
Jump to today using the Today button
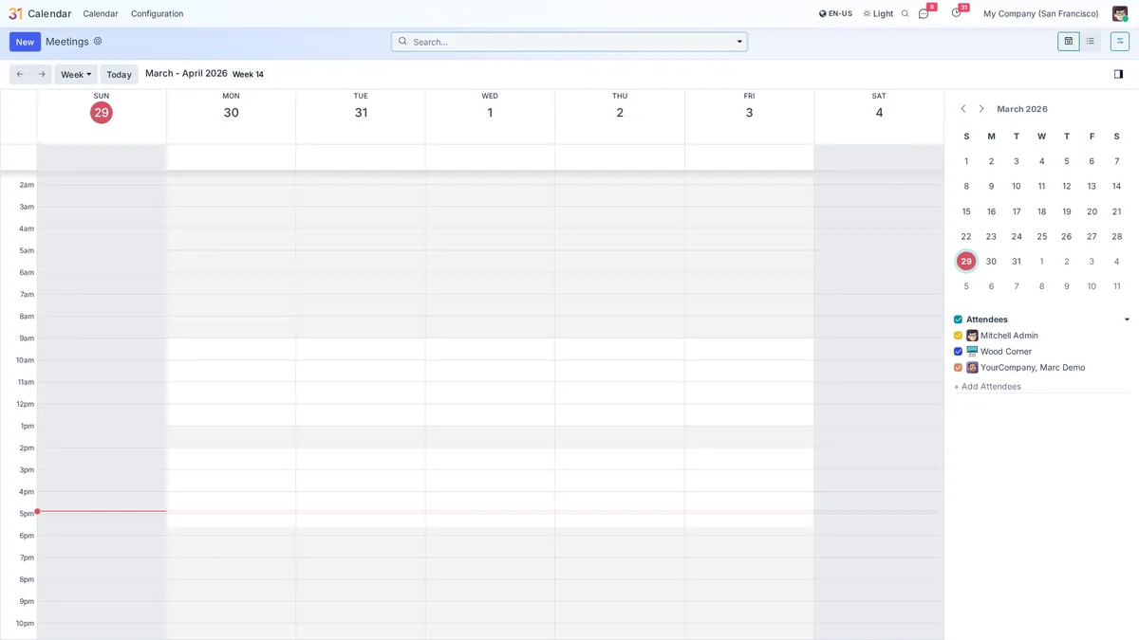(119, 74)
